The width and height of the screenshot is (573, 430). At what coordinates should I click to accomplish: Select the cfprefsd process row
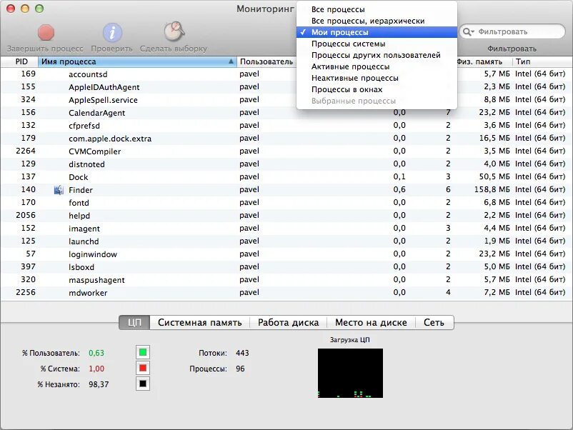point(286,125)
